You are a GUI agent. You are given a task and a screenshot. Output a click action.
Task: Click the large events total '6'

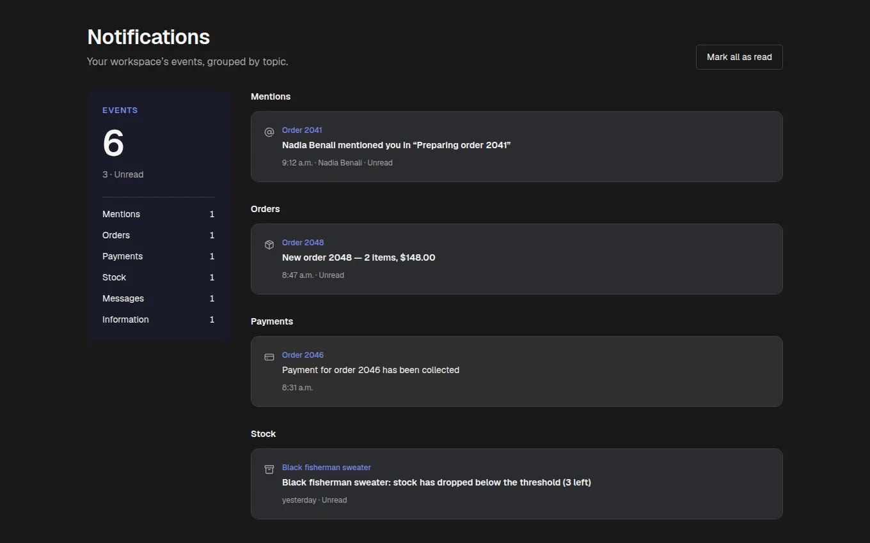pos(113,143)
